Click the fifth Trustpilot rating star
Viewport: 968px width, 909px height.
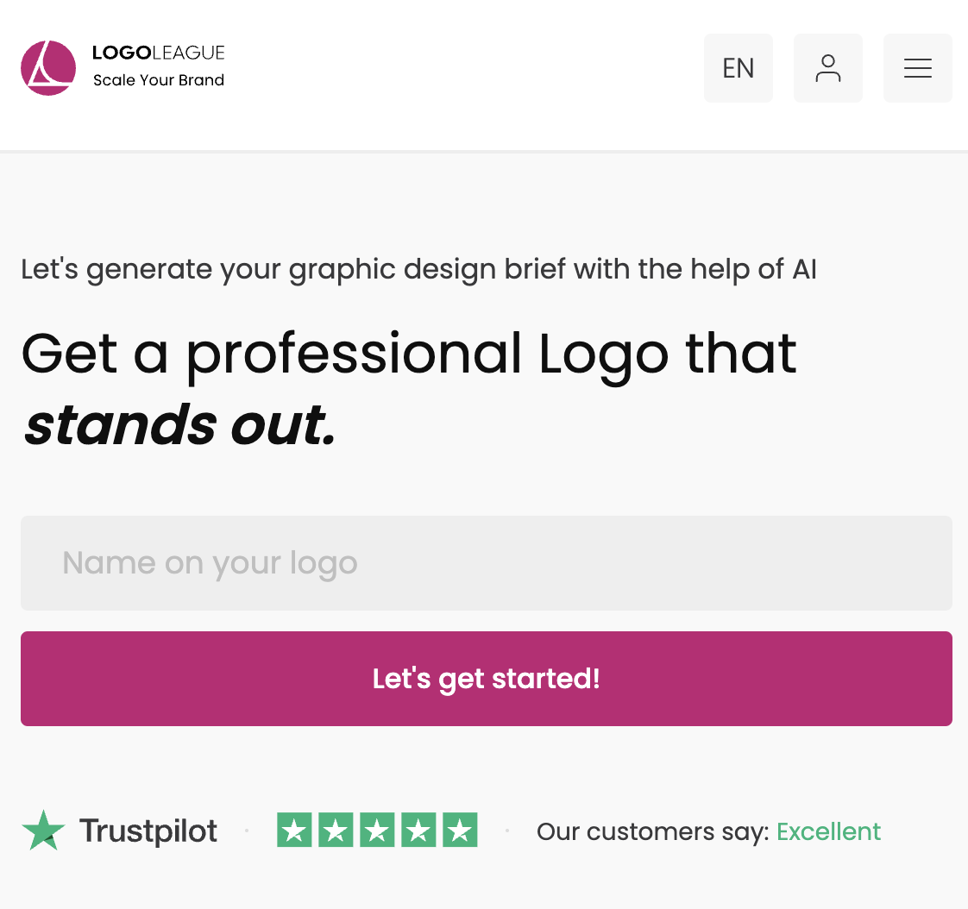pyautogui.click(x=460, y=831)
